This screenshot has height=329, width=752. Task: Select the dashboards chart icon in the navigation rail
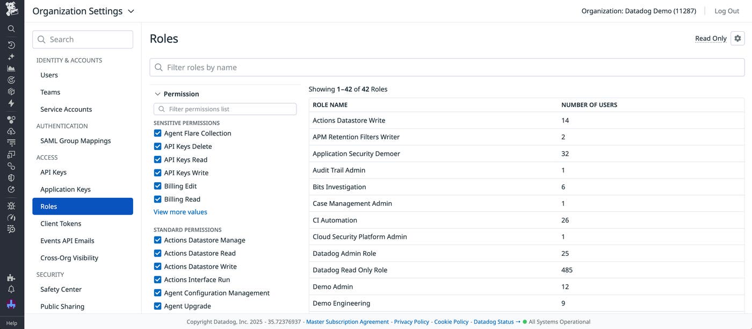point(11,67)
